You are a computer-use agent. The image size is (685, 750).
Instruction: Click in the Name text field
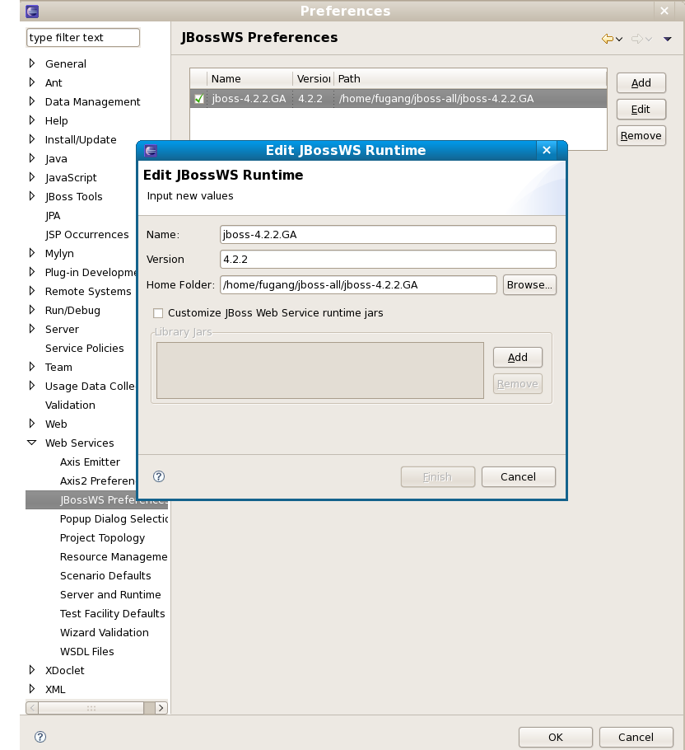point(388,234)
